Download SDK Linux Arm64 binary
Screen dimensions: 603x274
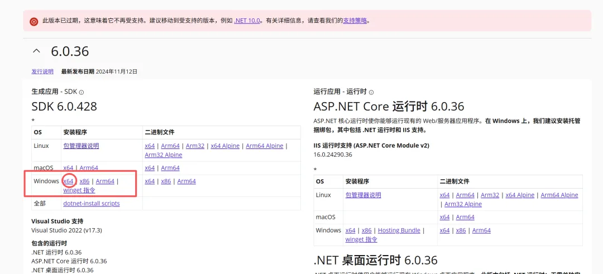[x=170, y=146]
